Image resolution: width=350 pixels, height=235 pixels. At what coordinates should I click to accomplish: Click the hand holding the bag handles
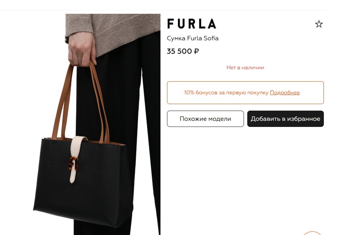point(82,50)
